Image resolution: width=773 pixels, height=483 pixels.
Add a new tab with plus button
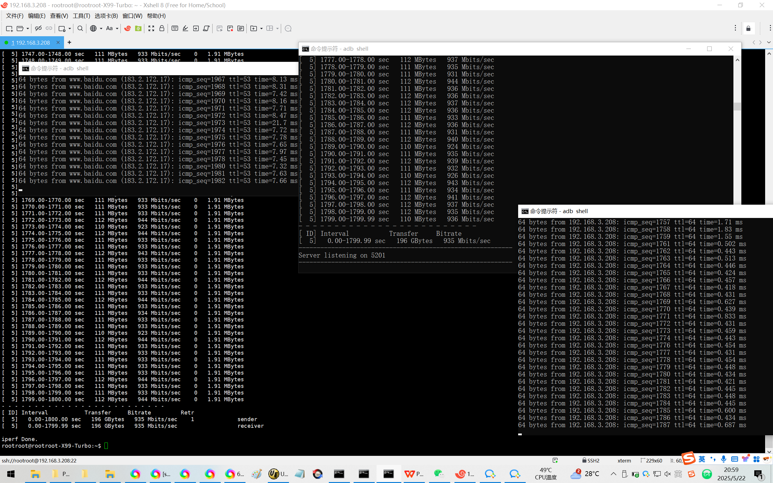(x=69, y=42)
